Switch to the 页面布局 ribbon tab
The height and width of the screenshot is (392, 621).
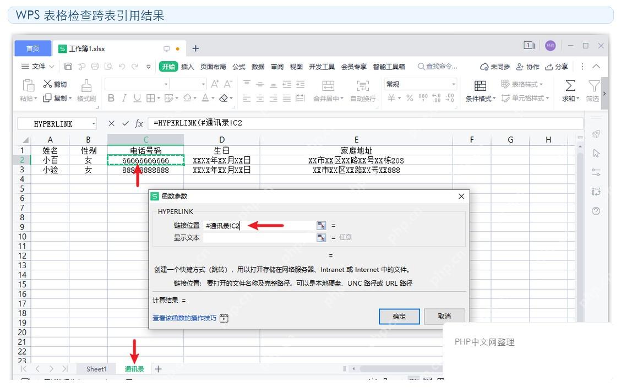[x=213, y=67]
